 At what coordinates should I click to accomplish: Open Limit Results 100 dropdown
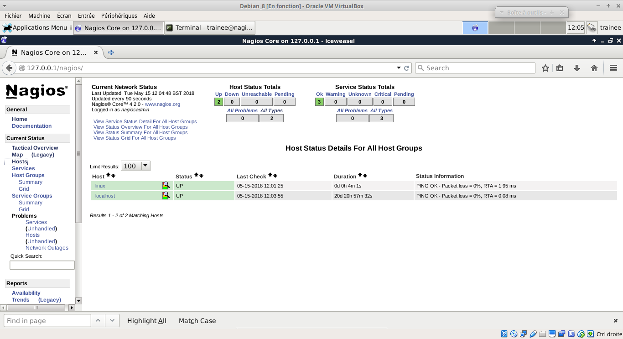pyautogui.click(x=135, y=166)
